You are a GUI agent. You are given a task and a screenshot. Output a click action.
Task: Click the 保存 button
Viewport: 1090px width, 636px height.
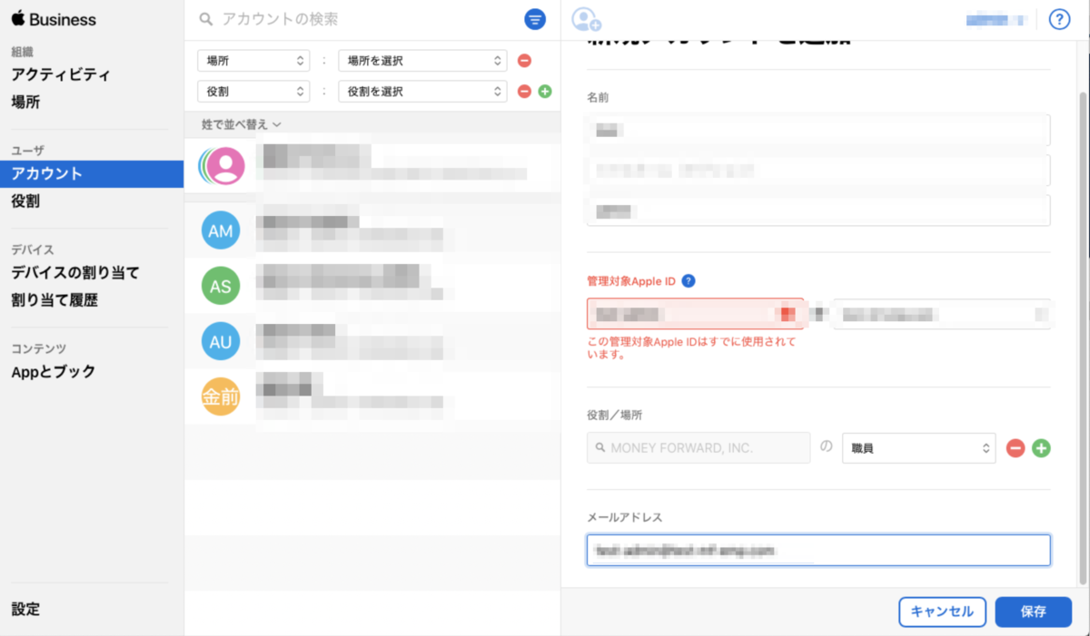pyautogui.click(x=1033, y=612)
